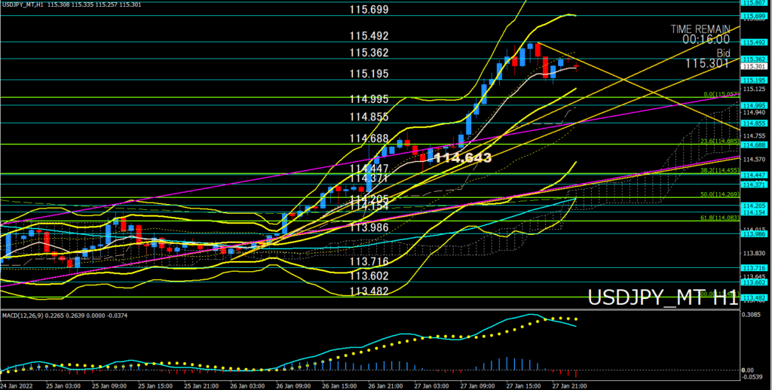This screenshot has height=390, width=772.
Task: Click the 26 Jan 21:00 time axis label
Action: [385, 386]
